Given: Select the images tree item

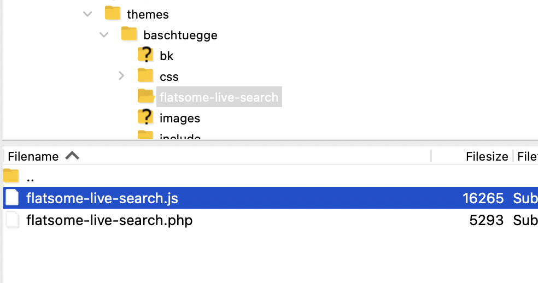Looking at the screenshot, I should (x=180, y=118).
